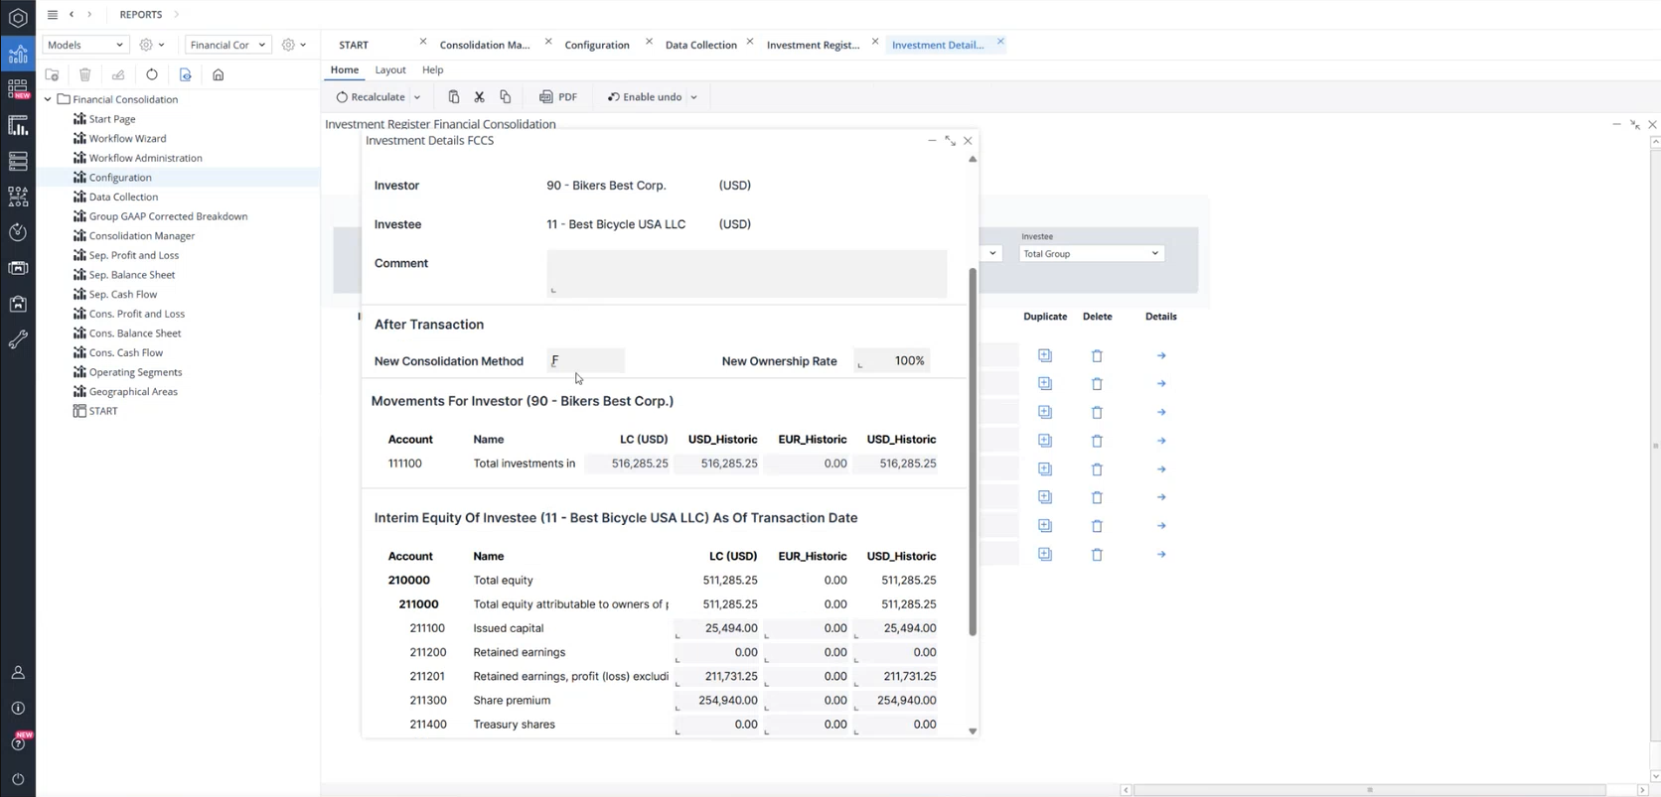1661x797 pixels.
Task: Open the Investee Total Group dropdown
Action: coord(1091,254)
